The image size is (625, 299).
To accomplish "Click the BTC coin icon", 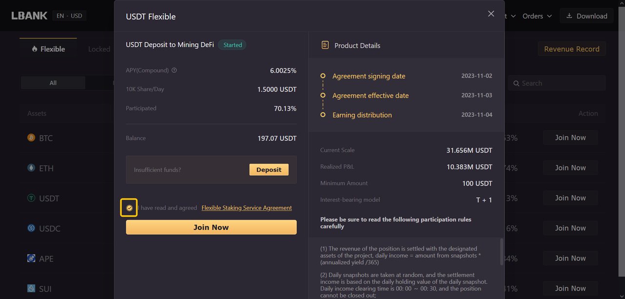I will [x=31, y=138].
